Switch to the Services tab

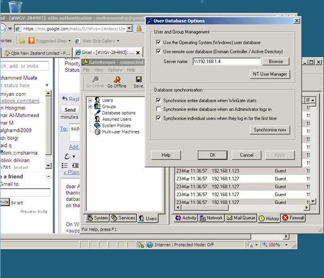[x=123, y=218]
